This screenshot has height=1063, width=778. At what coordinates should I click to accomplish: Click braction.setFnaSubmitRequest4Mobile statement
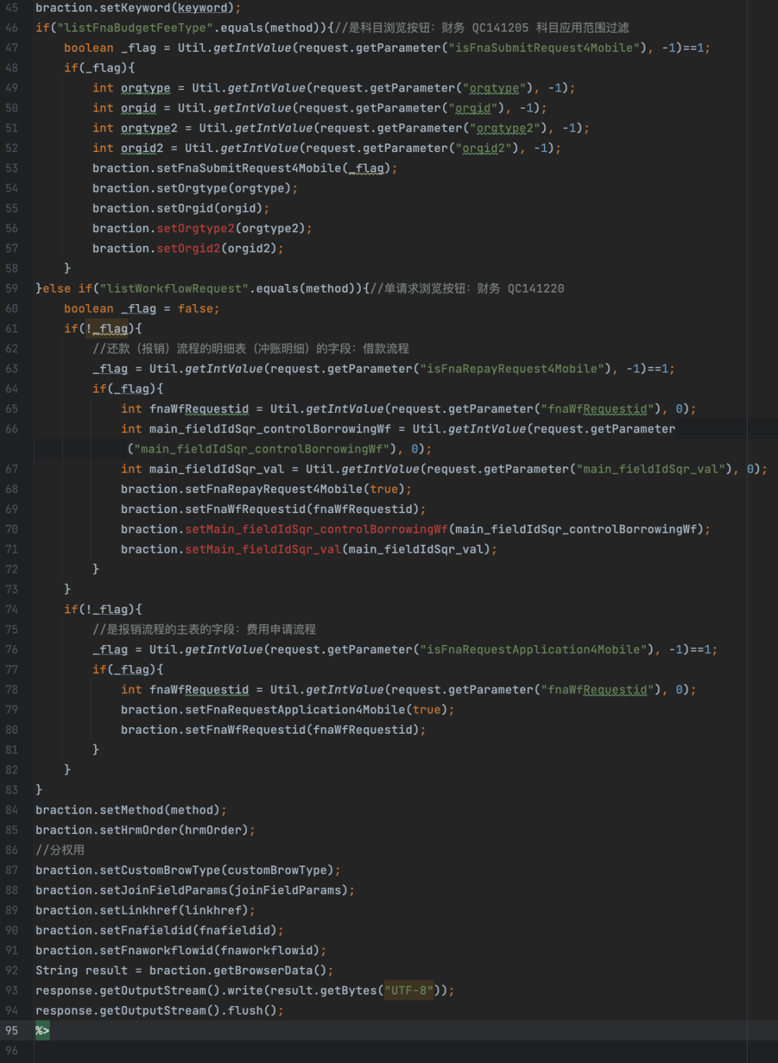[x=245, y=168]
